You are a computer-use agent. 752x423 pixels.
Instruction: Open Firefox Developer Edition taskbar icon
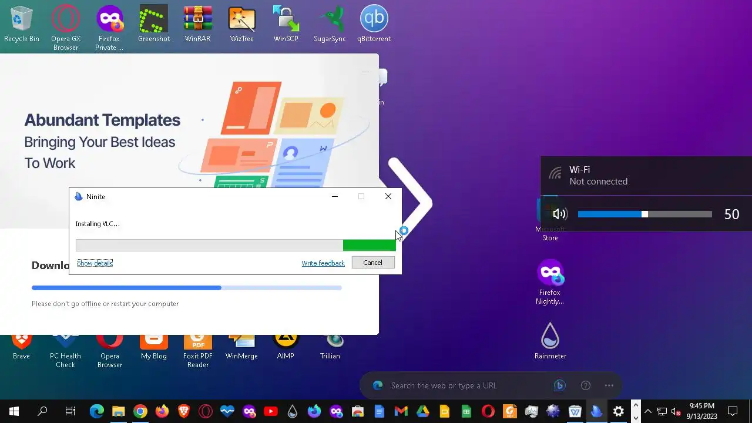314,411
